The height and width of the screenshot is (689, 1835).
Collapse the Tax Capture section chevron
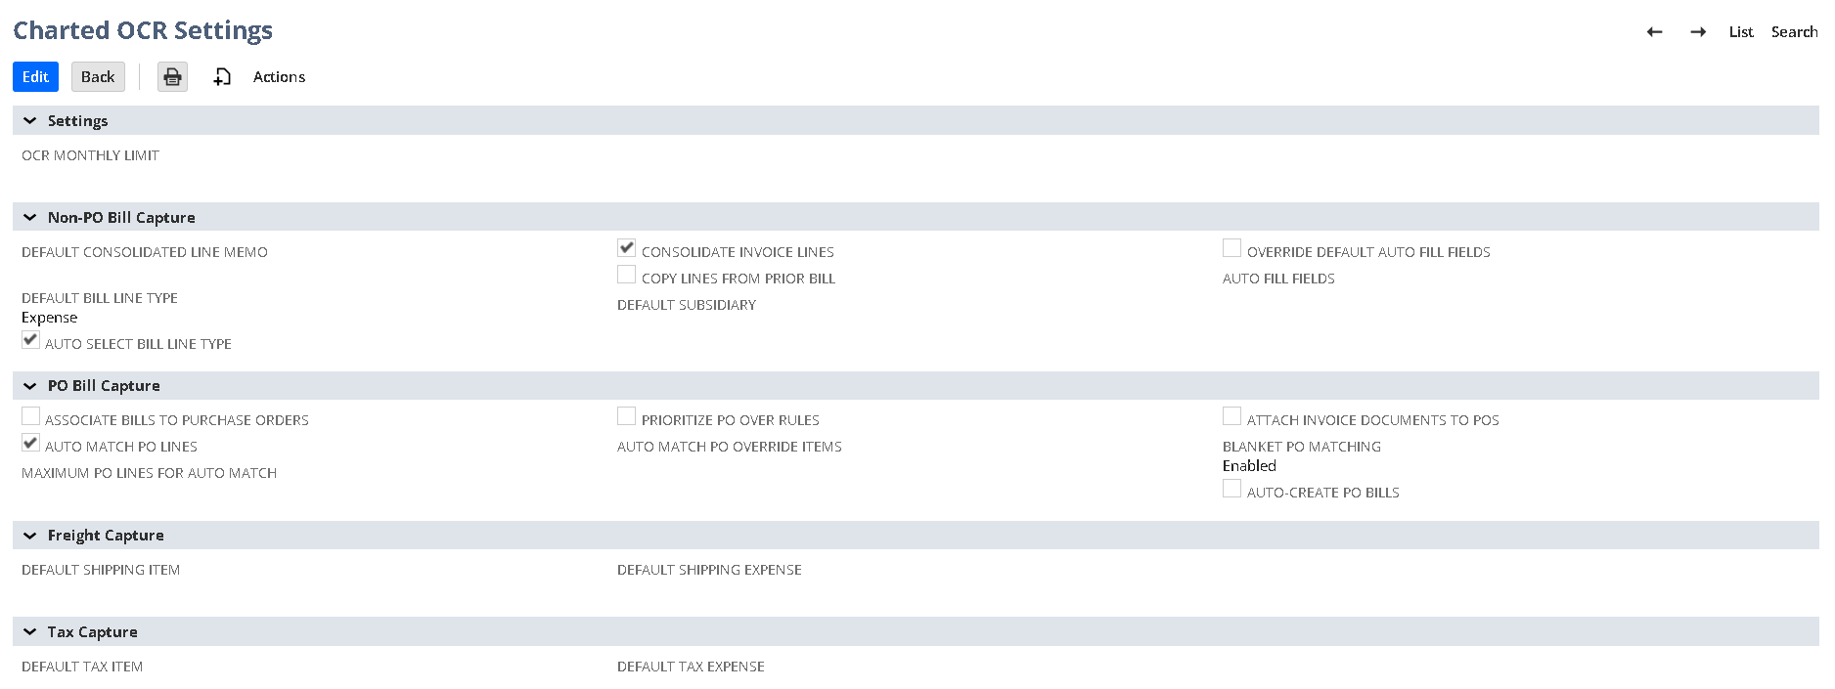(x=30, y=632)
